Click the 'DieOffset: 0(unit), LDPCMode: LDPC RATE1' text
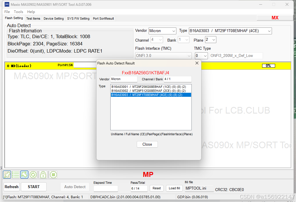The image size is (296, 202). [x=55, y=51]
